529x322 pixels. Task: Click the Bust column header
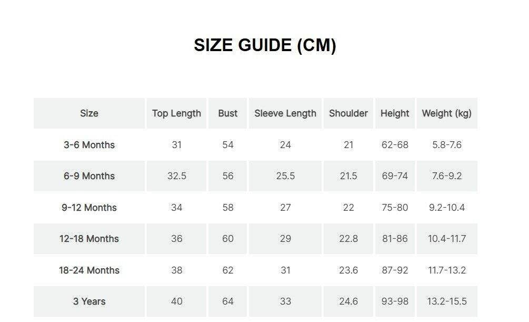(227, 113)
